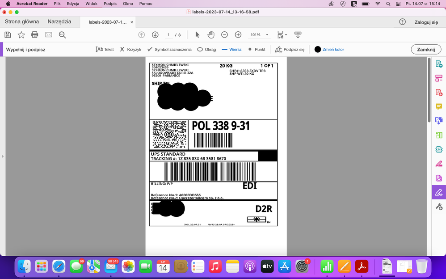Click the zoom in plus icon
This screenshot has height=279, width=446.
pos(238,35)
